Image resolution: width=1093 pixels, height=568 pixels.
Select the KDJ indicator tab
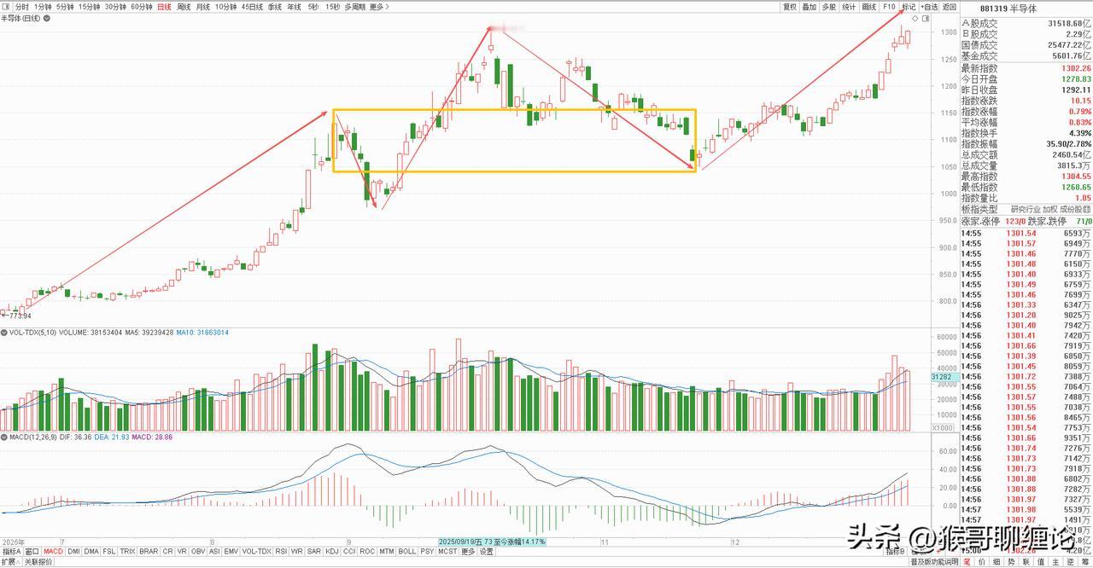point(332,551)
